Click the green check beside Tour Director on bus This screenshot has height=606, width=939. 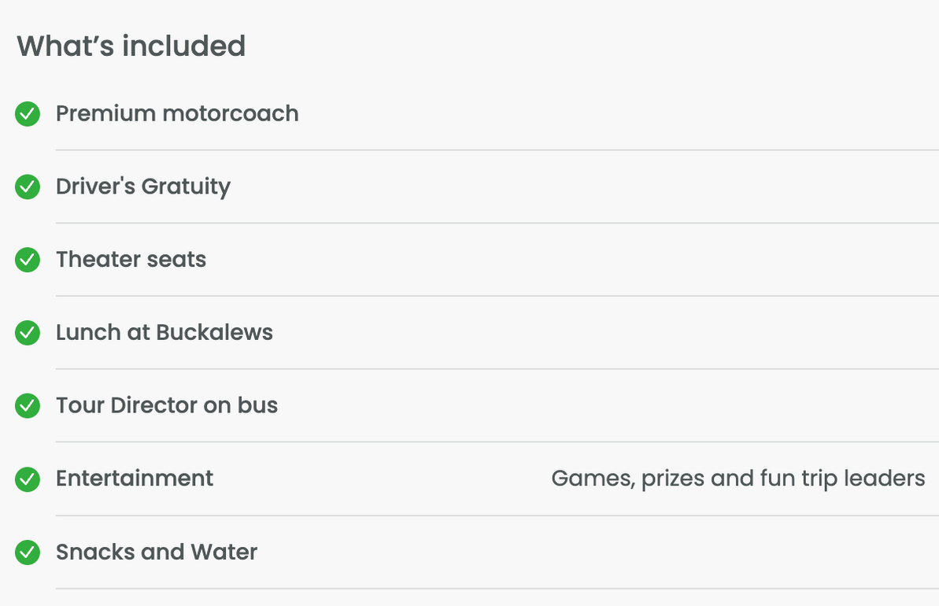pyautogui.click(x=28, y=406)
